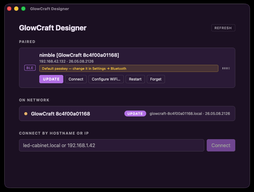Click the purple UPDATE button for nimble

pyautogui.click(x=51, y=79)
